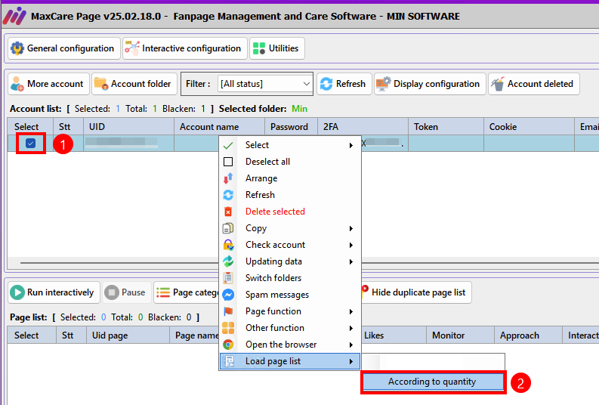Viewport: 599px width, 405px height.
Task: Click the Copy documents icon
Action: pyautogui.click(x=228, y=228)
